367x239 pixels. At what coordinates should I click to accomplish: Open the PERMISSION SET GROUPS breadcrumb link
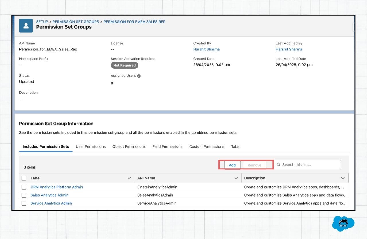[x=76, y=22]
